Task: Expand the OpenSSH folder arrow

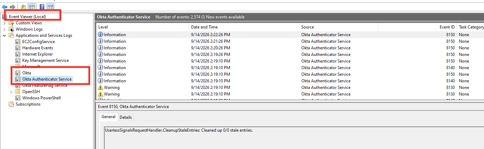Action: [11, 92]
